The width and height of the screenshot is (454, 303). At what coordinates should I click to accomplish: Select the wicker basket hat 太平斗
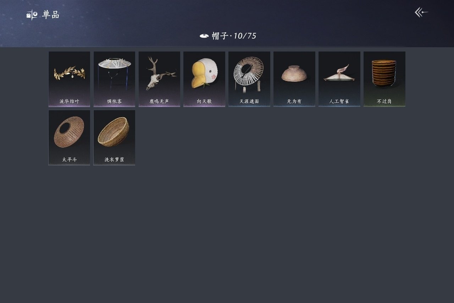(x=69, y=138)
